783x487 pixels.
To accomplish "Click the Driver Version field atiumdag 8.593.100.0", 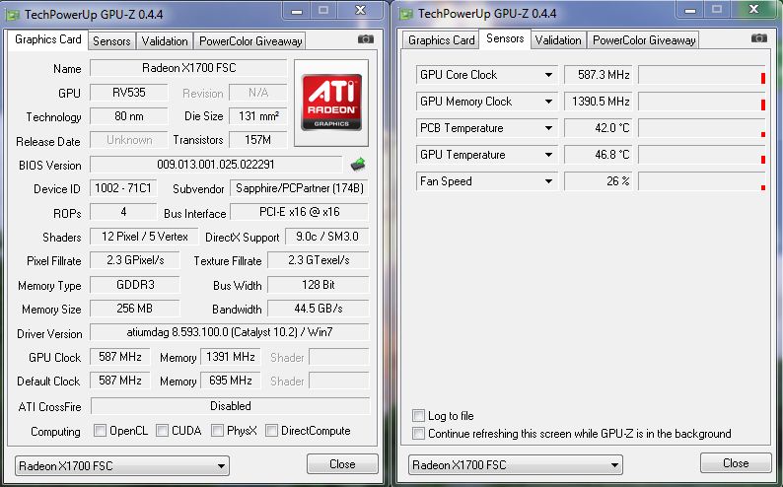I will 229,332.
